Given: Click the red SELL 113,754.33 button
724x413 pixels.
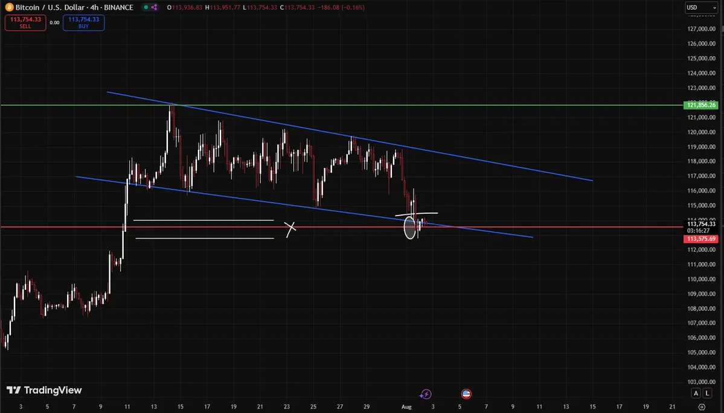Looking at the screenshot, I should [x=25, y=22].
